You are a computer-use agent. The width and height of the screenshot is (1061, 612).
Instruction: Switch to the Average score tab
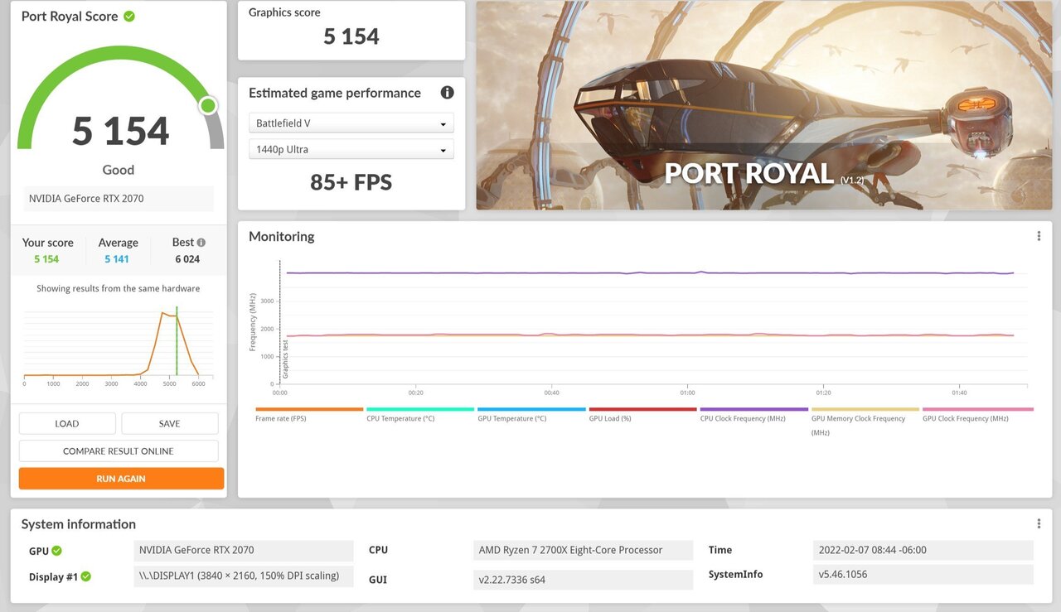pyautogui.click(x=118, y=250)
